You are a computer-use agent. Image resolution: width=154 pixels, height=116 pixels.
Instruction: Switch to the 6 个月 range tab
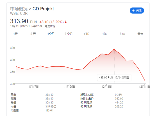click(68, 34)
